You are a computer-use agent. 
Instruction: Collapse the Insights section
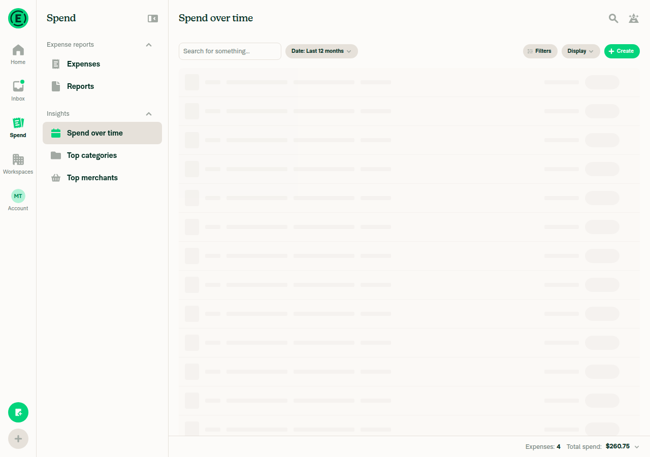pyautogui.click(x=149, y=114)
